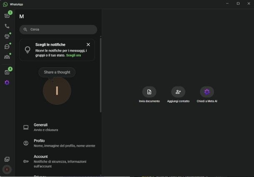The height and width of the screenshot is (177, 254).
Task: Open the Communities group icon
Action: pyautogui.click(x=7, y=57)
